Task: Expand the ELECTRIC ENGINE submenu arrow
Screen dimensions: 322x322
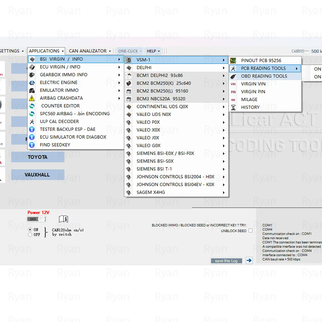Action: pyautogui.click(x=119, y=83)
